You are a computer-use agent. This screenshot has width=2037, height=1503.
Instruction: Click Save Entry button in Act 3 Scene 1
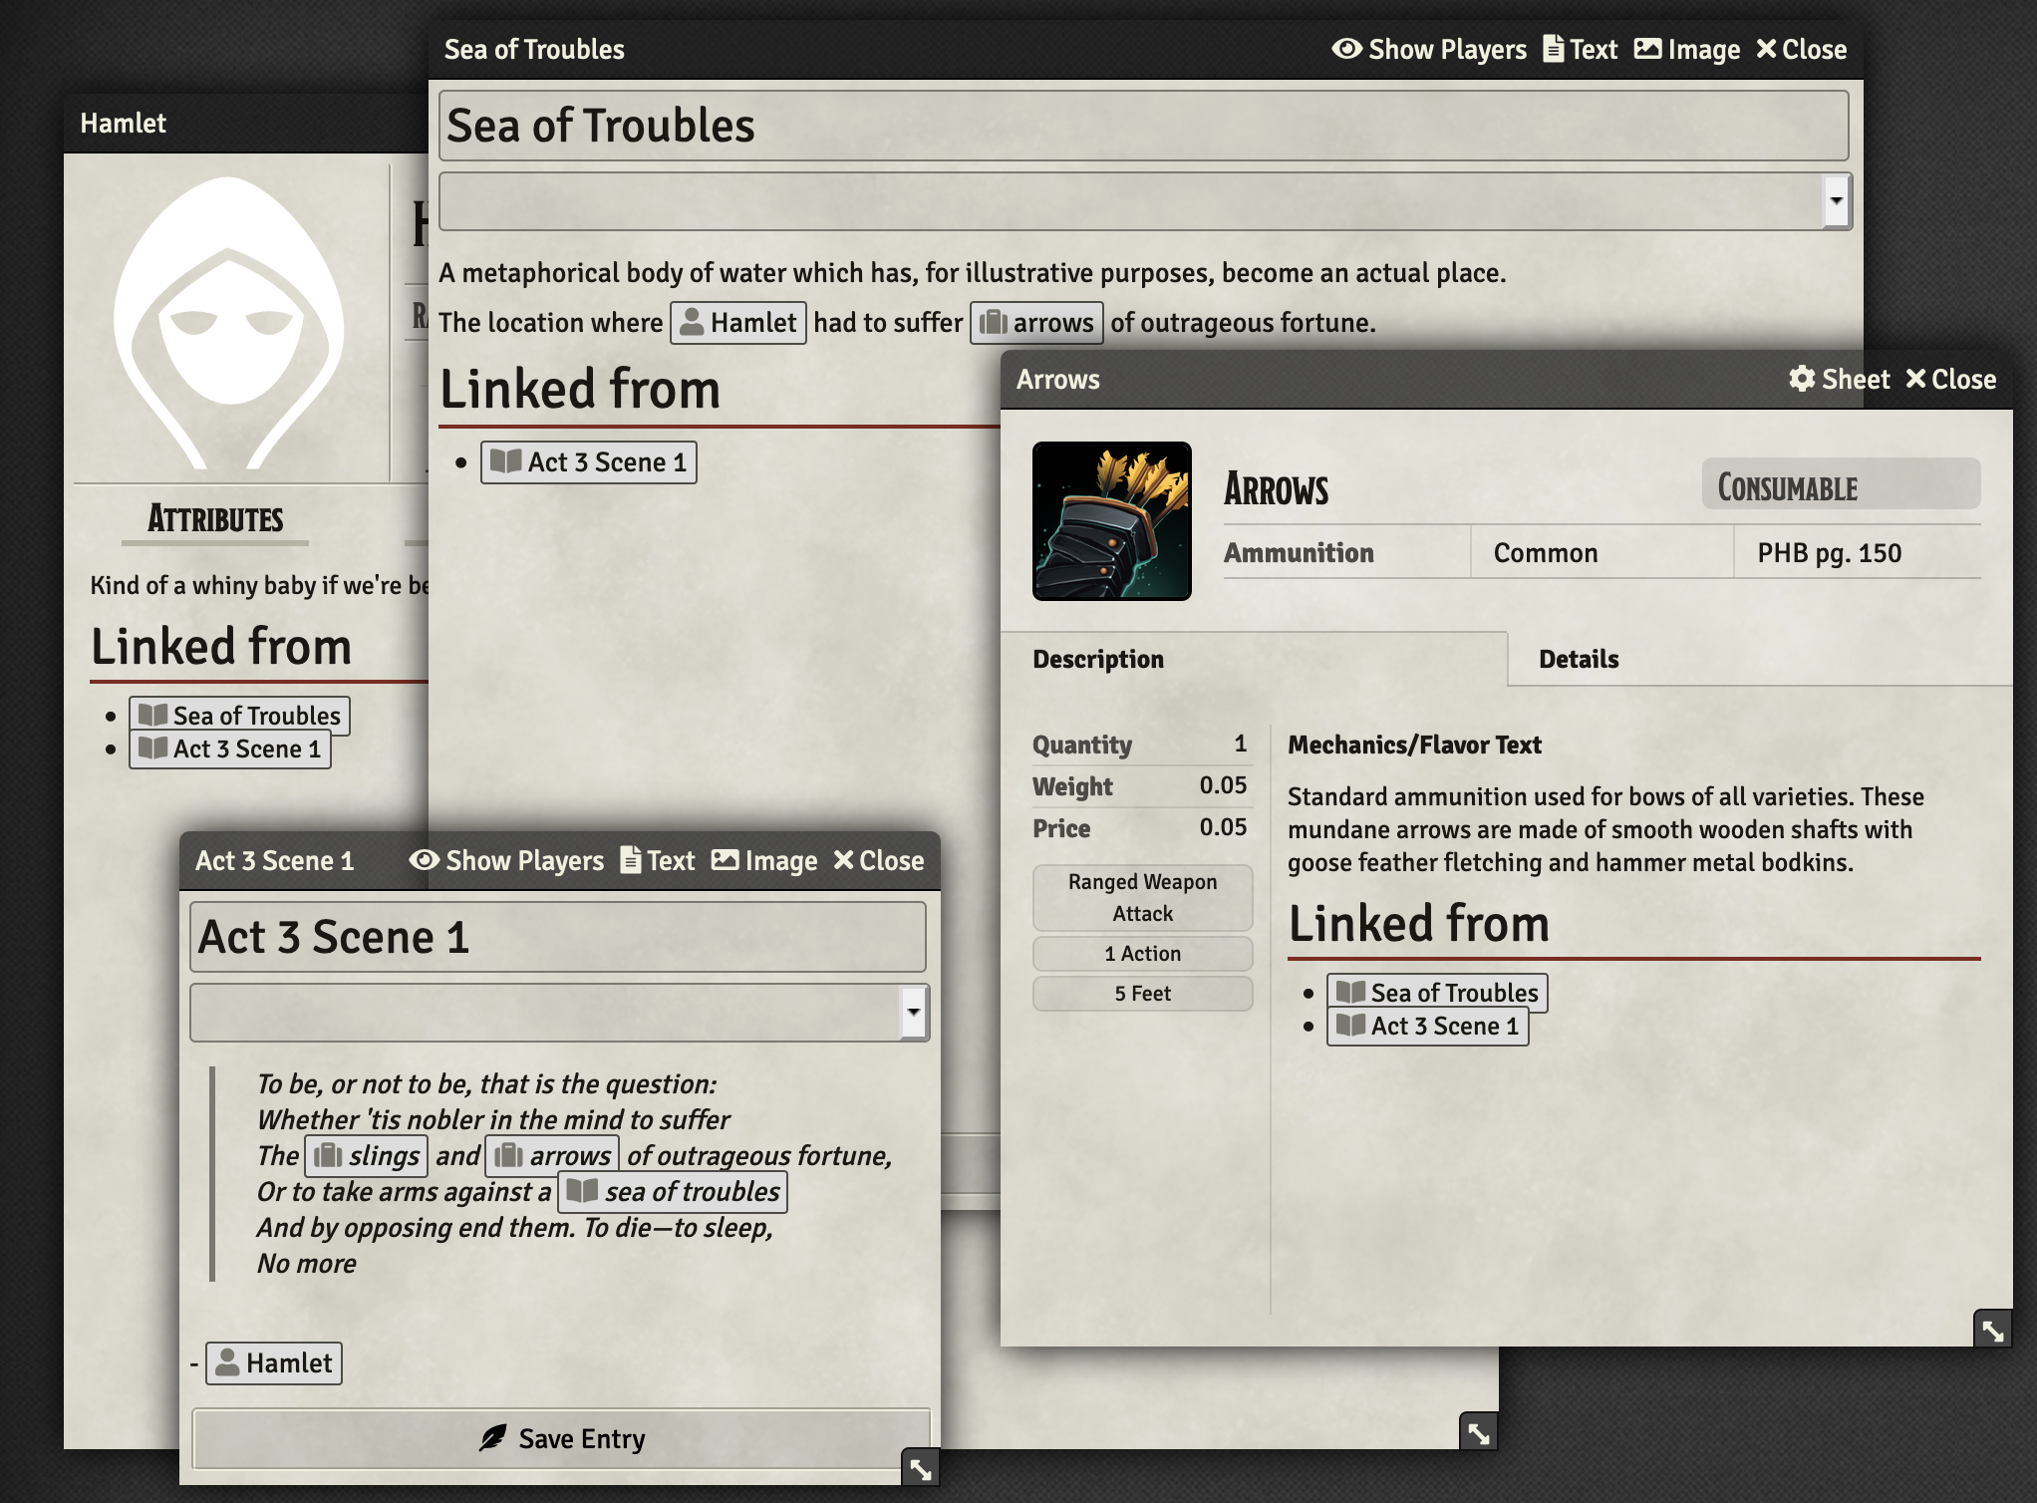point(561,1436)
